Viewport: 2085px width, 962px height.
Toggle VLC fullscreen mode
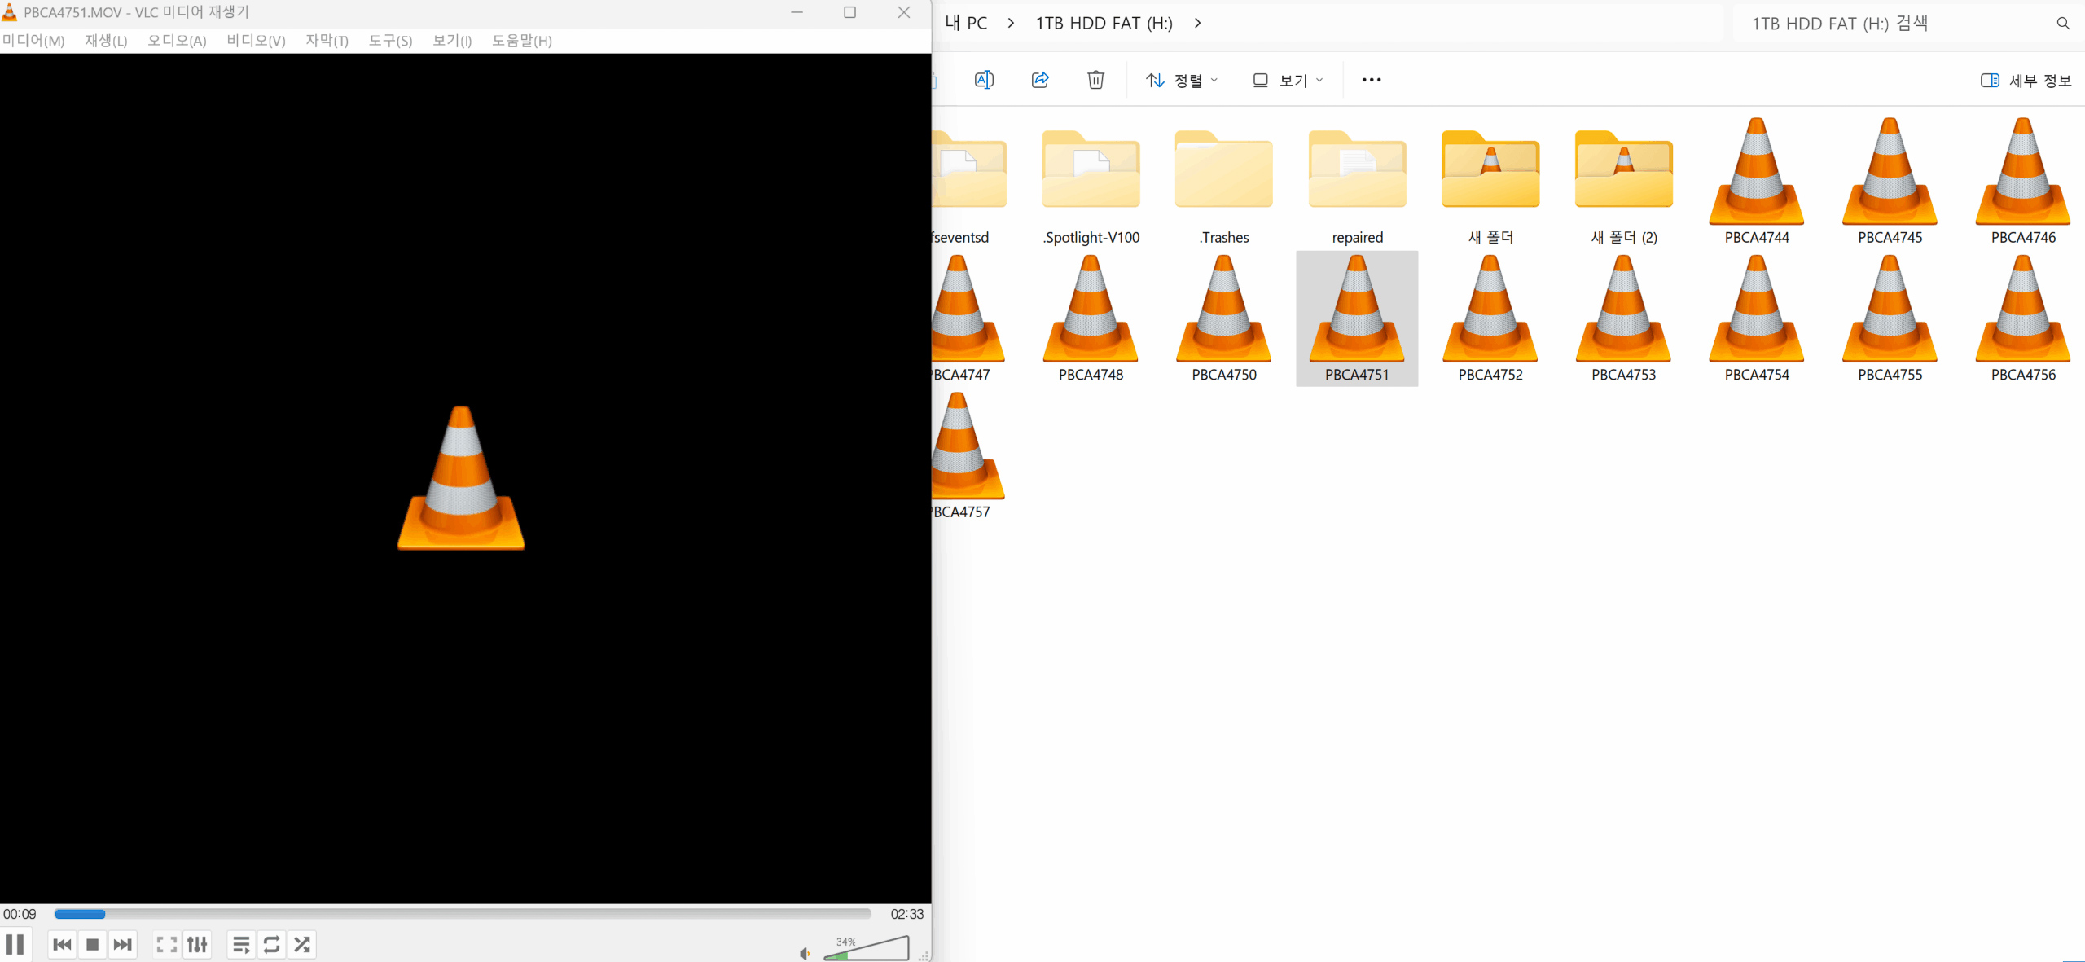pyautogui.click(x=166, y=945)
